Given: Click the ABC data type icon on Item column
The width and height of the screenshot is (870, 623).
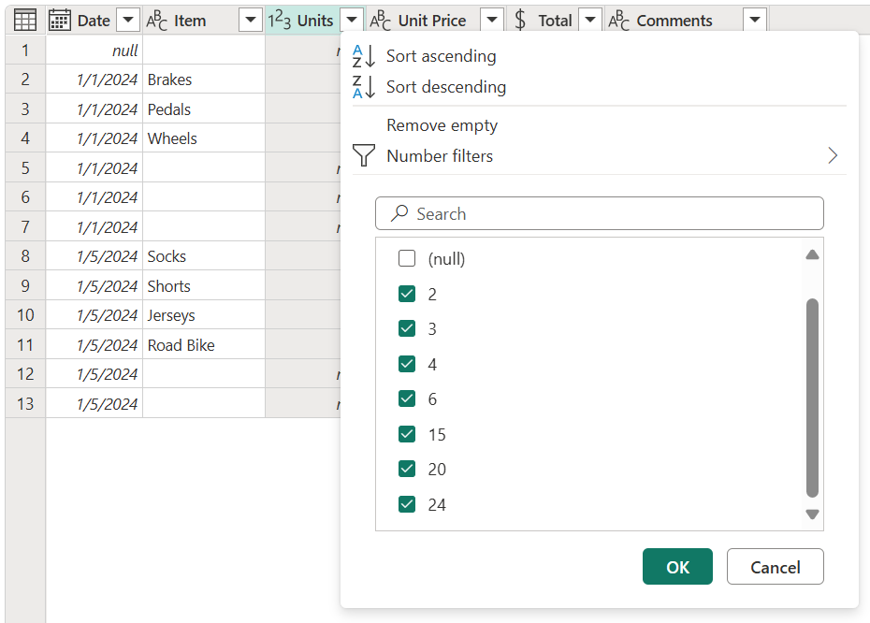Looking at the screenshot, I should point(157,19).
